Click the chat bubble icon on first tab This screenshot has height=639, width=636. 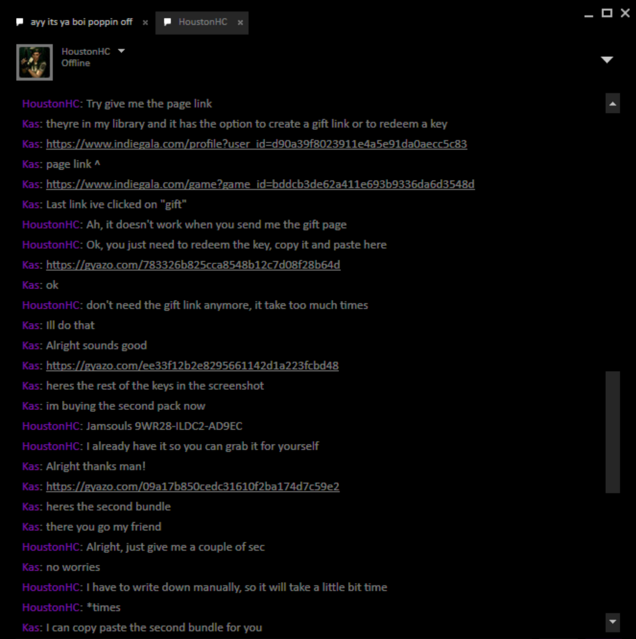(20, 22)
